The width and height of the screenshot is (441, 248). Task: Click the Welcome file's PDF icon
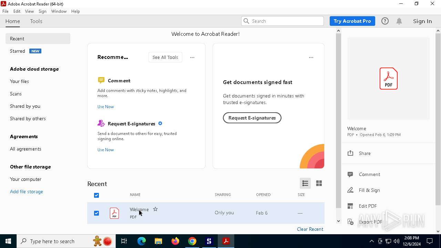tap(114, 213)
